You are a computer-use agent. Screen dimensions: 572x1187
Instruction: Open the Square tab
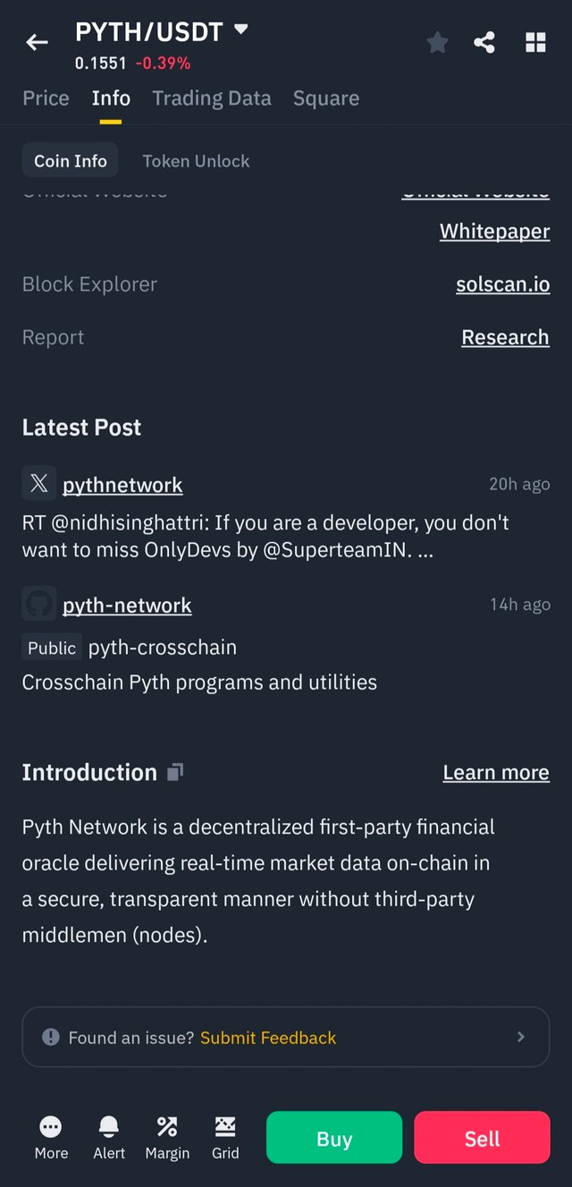[326, 98]
